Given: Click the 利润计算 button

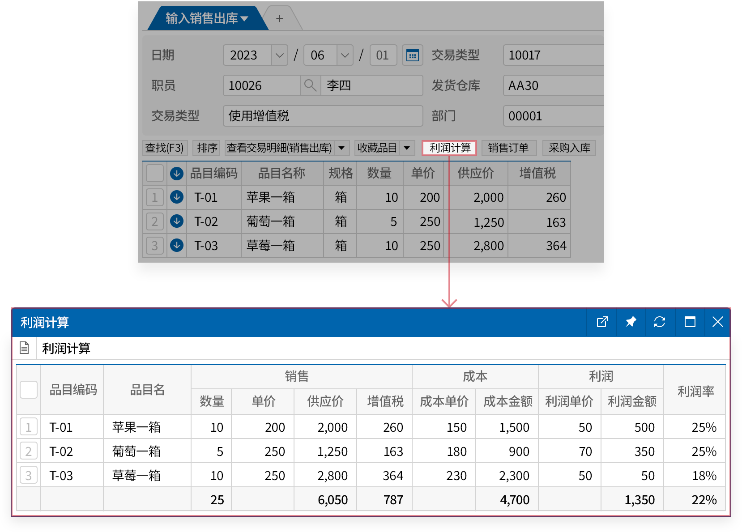Looking at the screenshot, I should click(449, 148).
